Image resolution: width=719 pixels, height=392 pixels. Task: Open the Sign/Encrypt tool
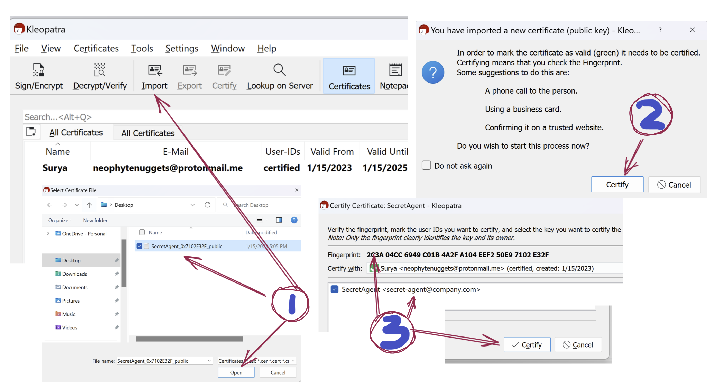tap(39, 77)
